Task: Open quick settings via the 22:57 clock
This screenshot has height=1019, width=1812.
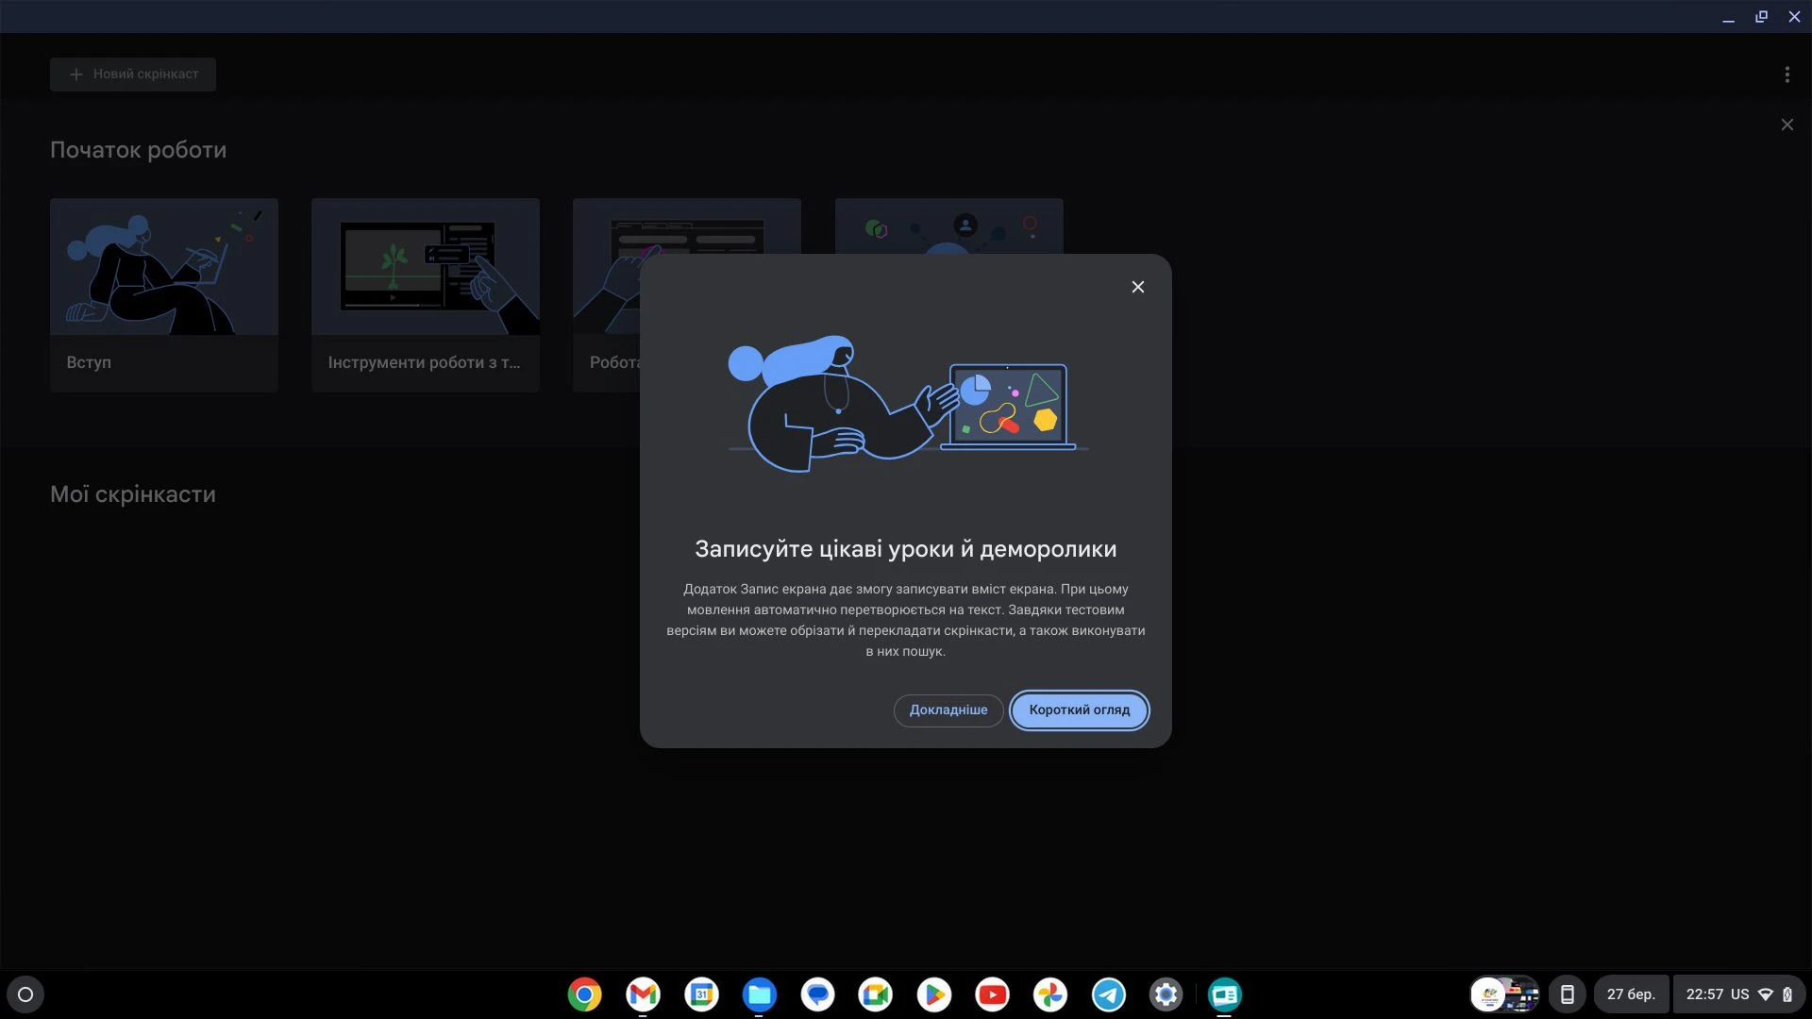Action: pos(1704,994)
